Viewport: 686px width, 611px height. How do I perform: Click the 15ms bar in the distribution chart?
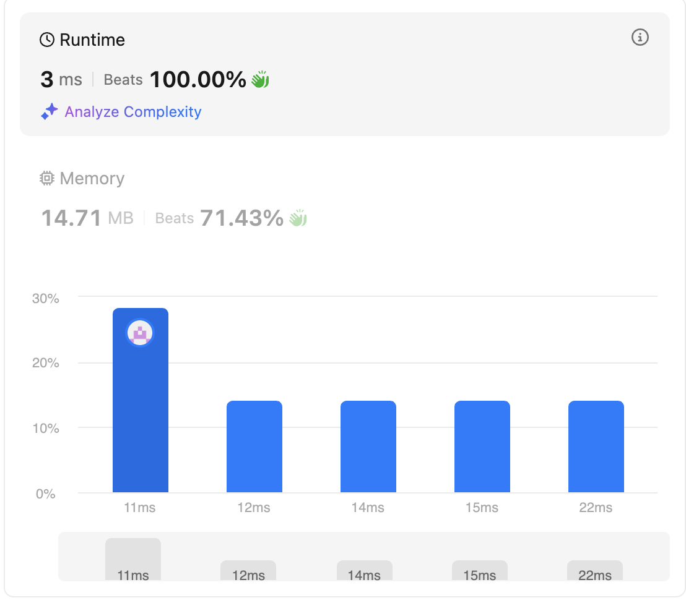point(482,446)
